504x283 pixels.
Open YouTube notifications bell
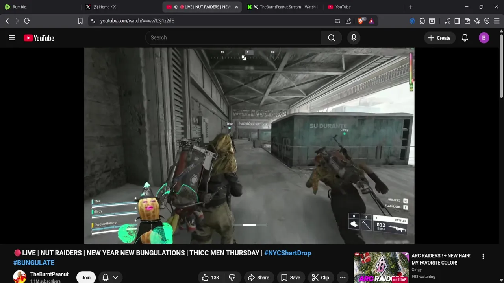465,38
